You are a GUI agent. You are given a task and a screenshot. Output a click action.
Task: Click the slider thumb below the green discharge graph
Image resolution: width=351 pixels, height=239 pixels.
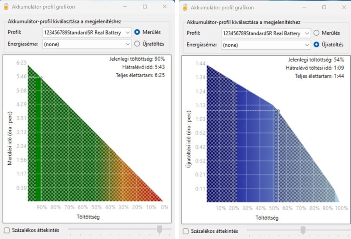[160, 230]
